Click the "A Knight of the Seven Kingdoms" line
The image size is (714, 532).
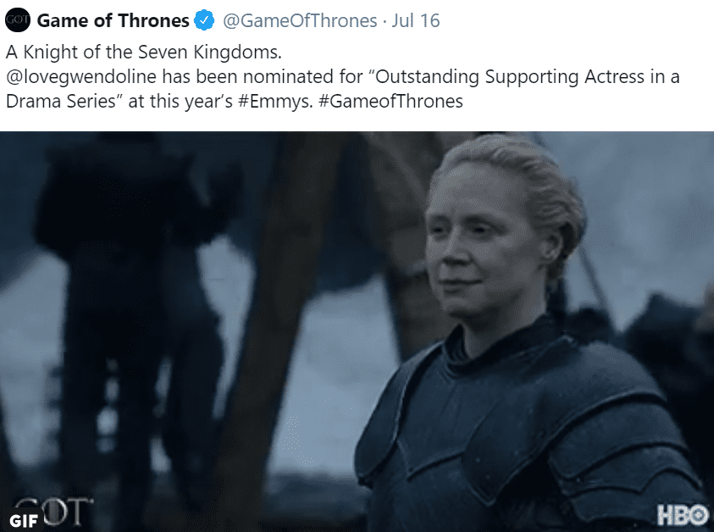[144, 53]
